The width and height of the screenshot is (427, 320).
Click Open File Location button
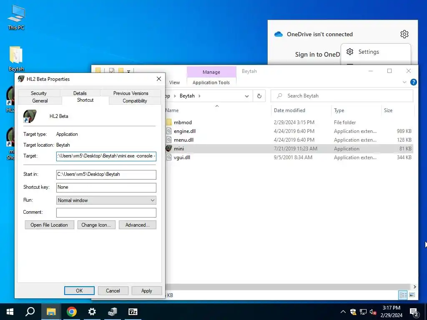(49, 225)
